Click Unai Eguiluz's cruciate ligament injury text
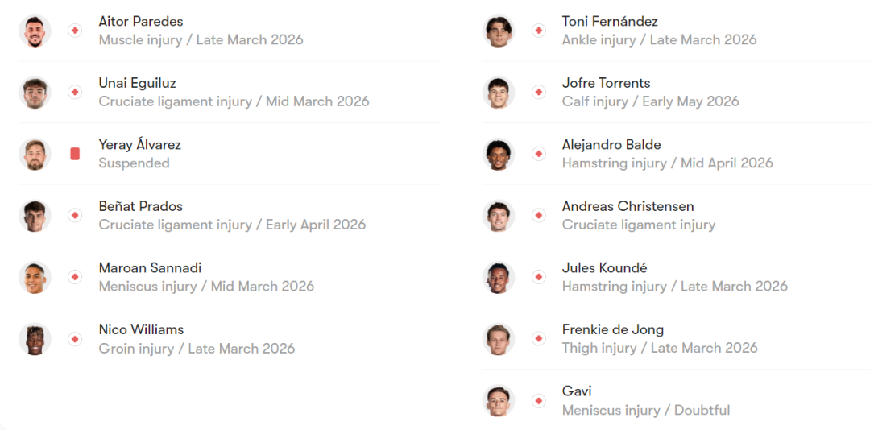 [234, 101]
